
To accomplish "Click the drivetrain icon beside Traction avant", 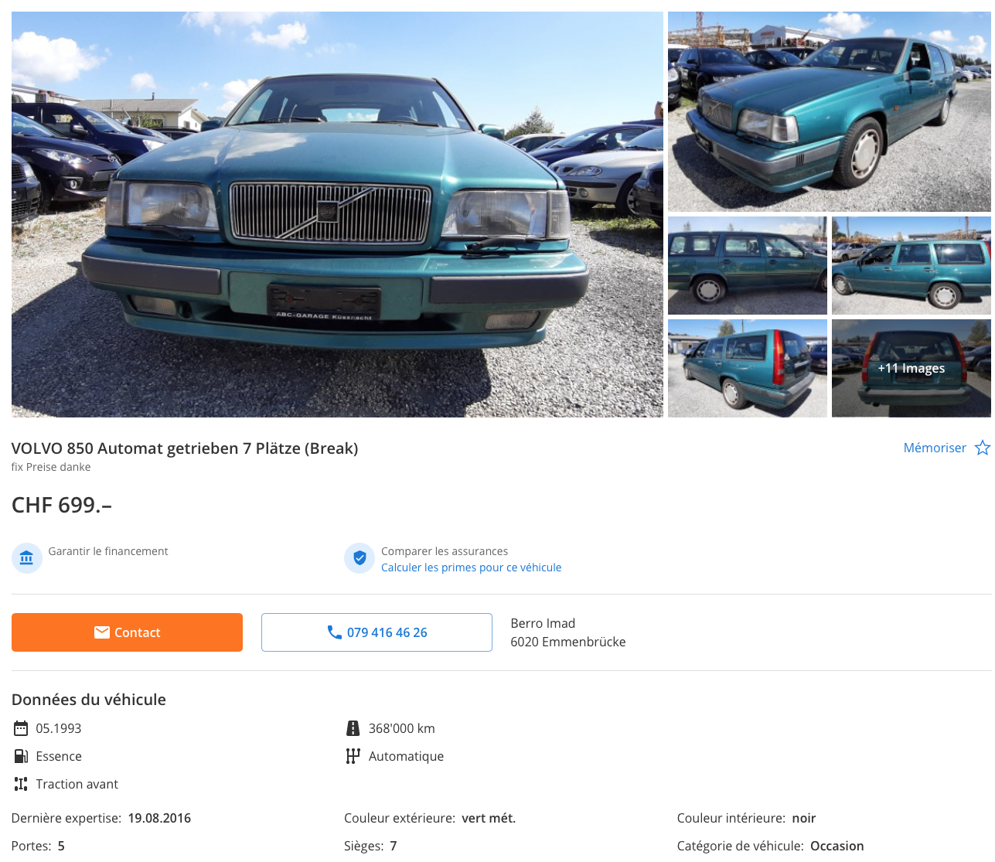I will coord(21,784).
